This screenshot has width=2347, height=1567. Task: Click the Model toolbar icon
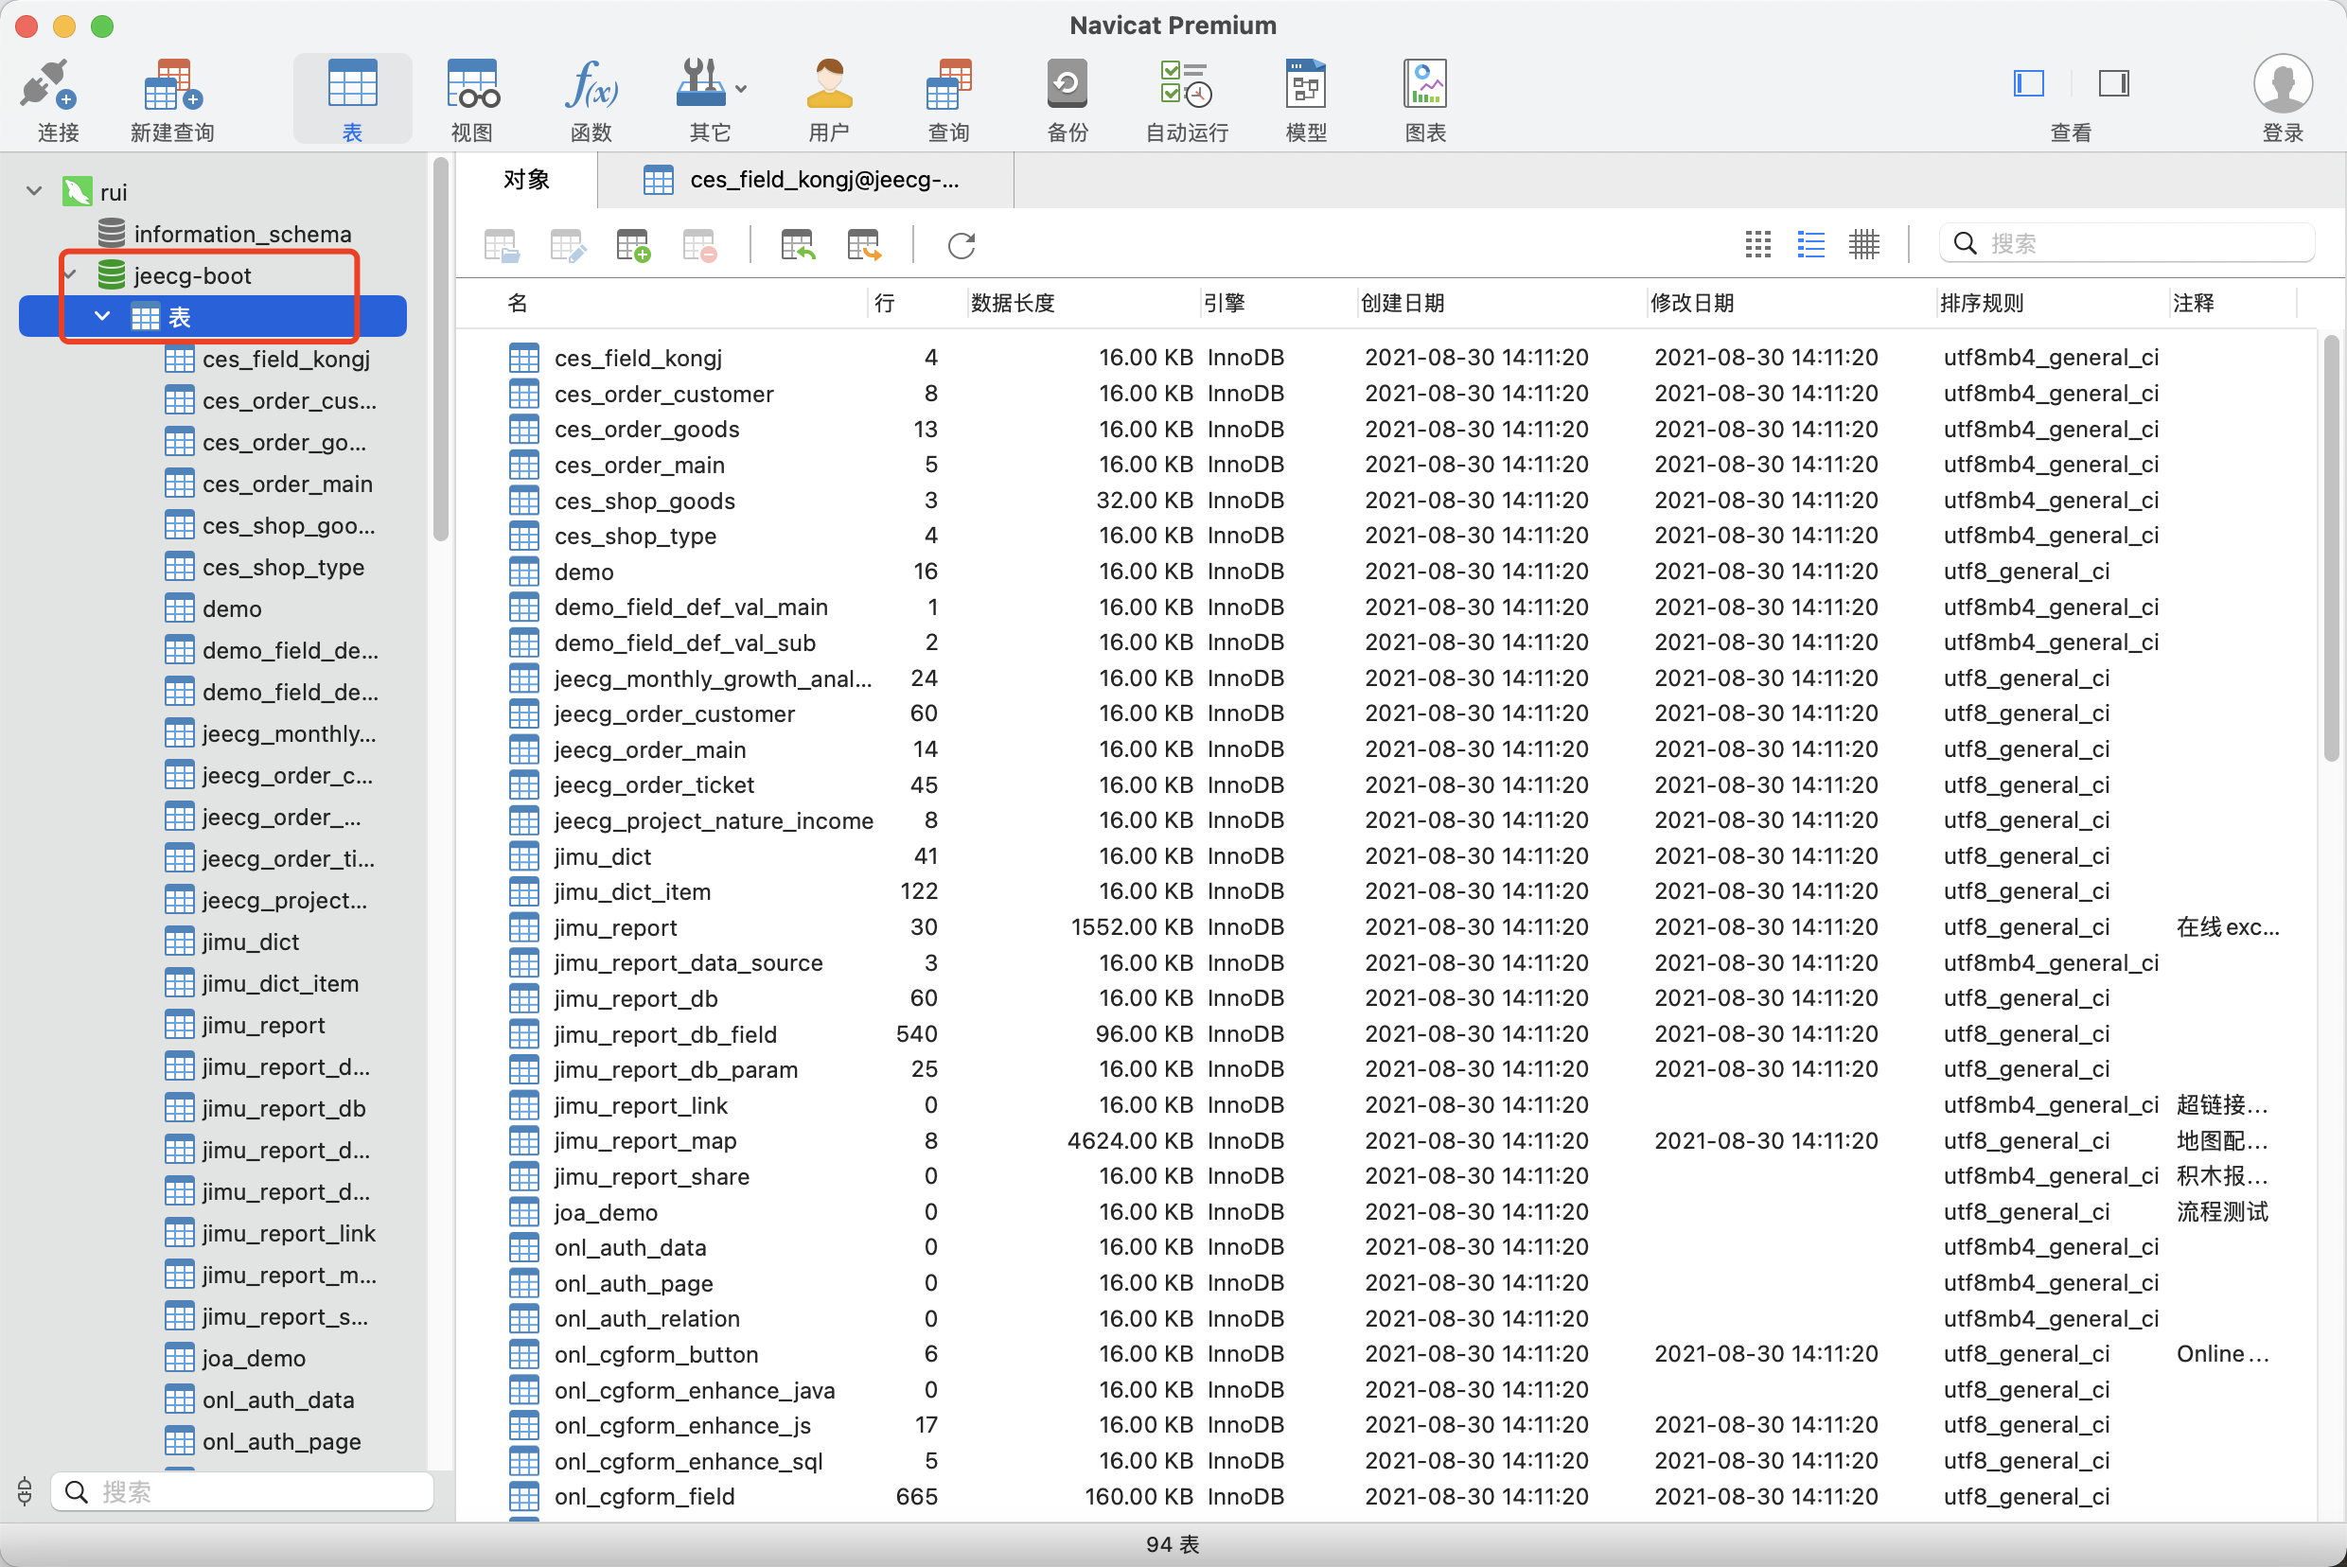(1304, 85)
